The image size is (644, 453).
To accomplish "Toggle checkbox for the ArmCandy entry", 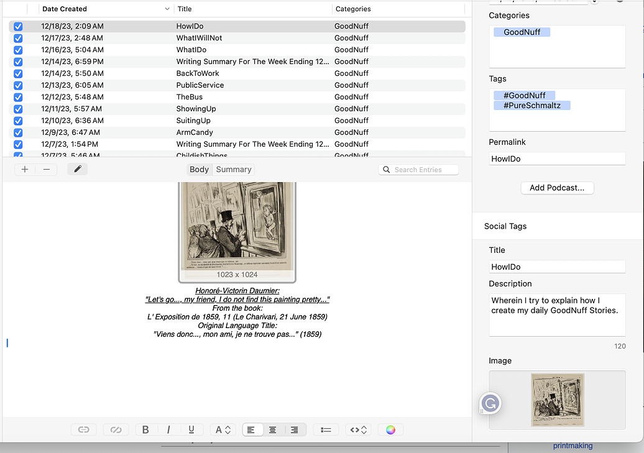I will coord(18,132).
